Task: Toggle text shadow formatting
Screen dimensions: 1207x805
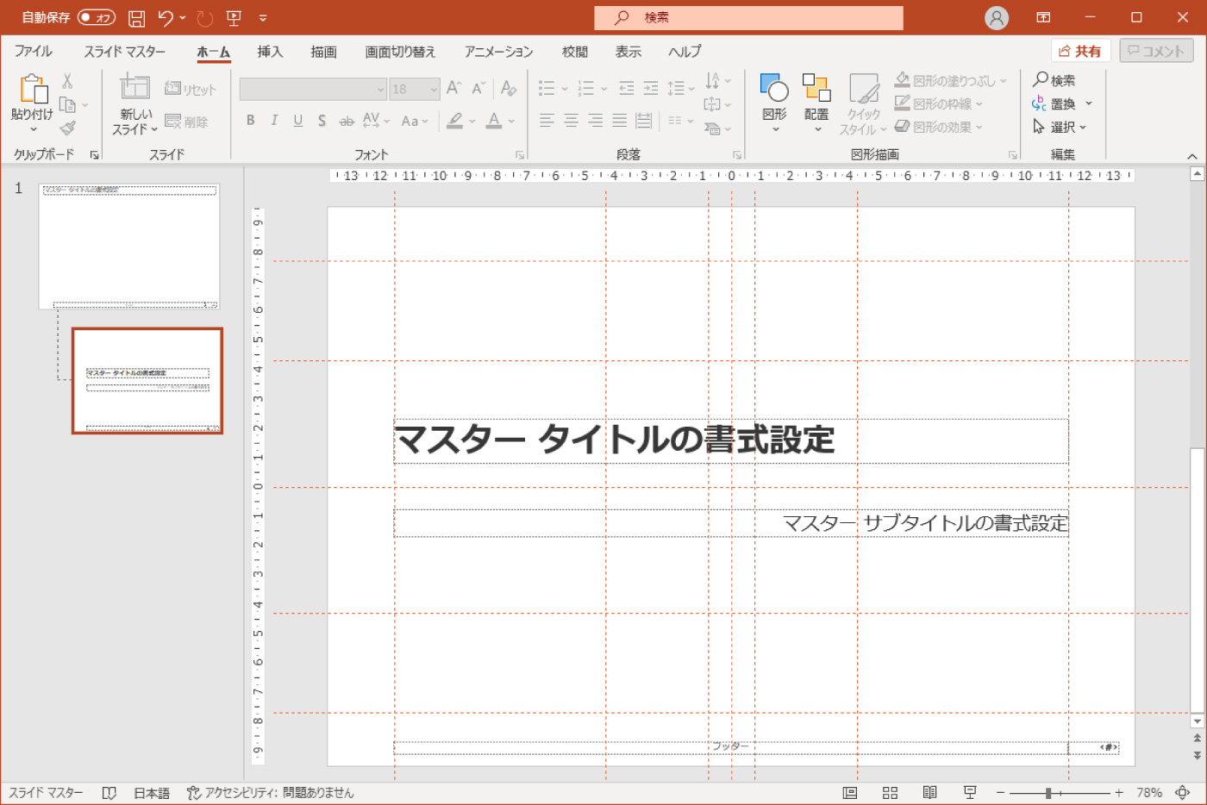Action: click(x=322, y=121)
